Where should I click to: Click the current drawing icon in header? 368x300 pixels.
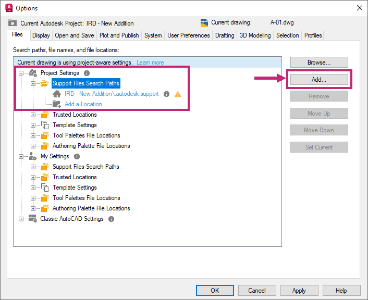[204, 23]
